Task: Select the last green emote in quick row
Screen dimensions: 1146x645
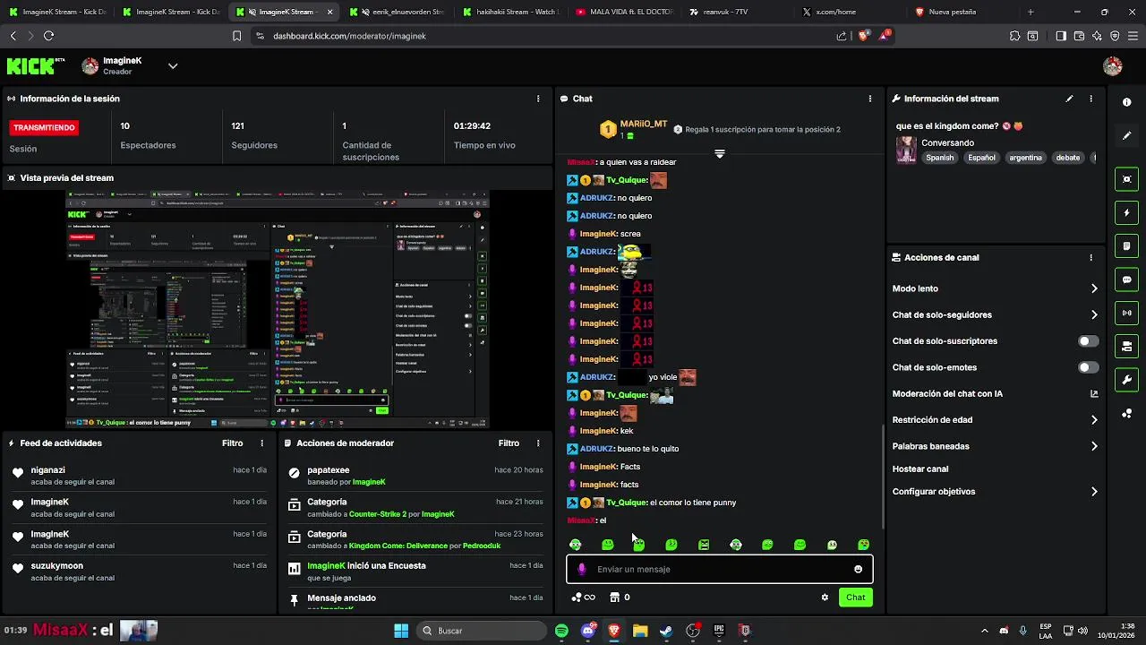Action: tap(864, 545)
